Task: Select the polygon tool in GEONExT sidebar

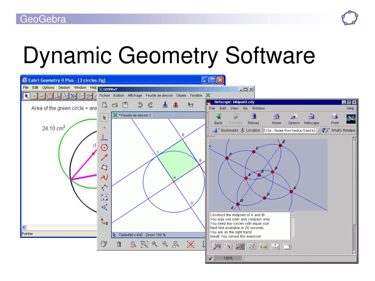Action: coord(104,167)
